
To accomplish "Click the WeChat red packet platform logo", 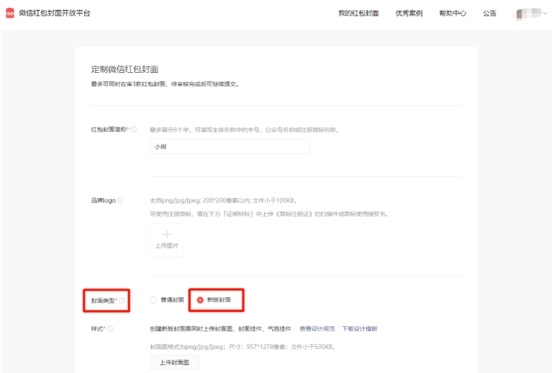I will [10, 13].
